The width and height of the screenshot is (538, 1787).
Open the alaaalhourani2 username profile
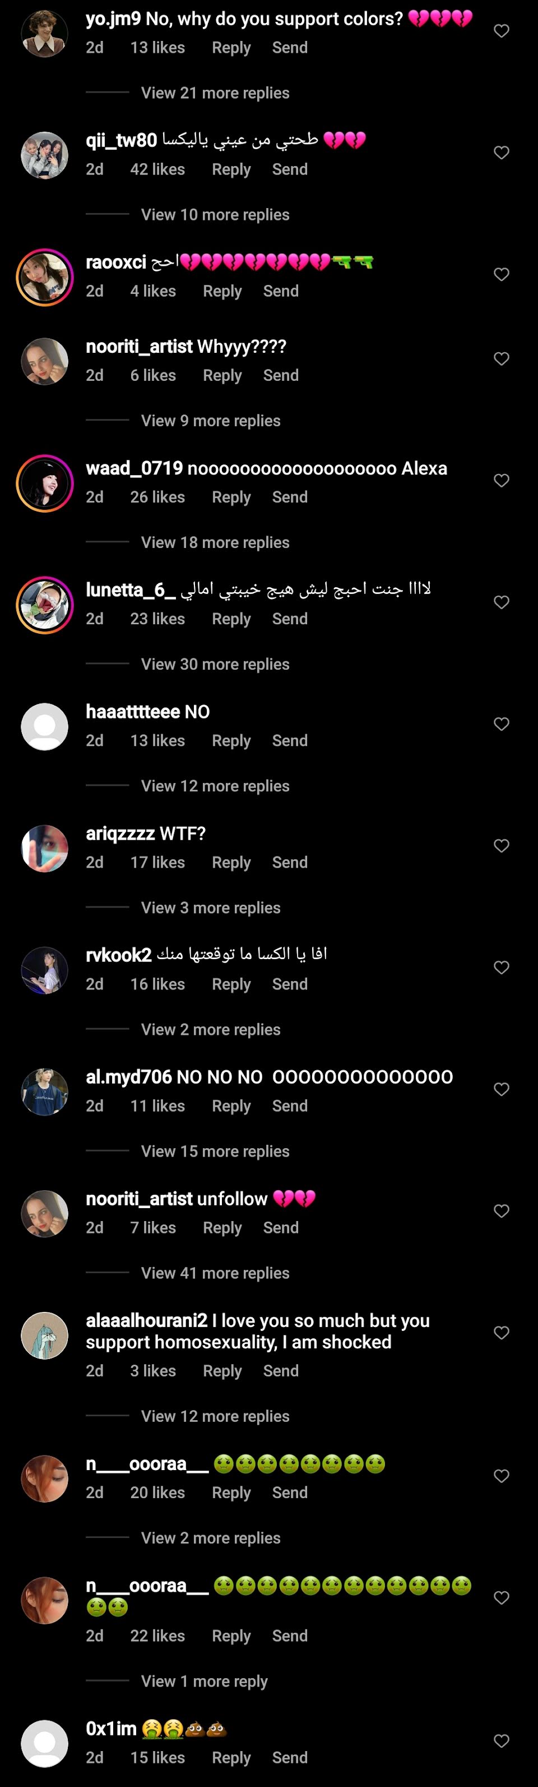(x=146, y=1320)
